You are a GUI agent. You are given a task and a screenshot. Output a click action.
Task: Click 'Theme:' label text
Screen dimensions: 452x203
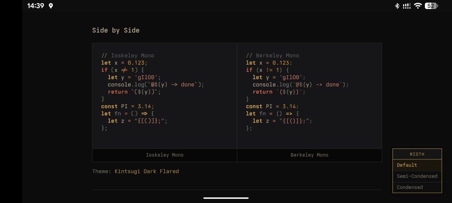pyautogui.click(x=102, y=171)
